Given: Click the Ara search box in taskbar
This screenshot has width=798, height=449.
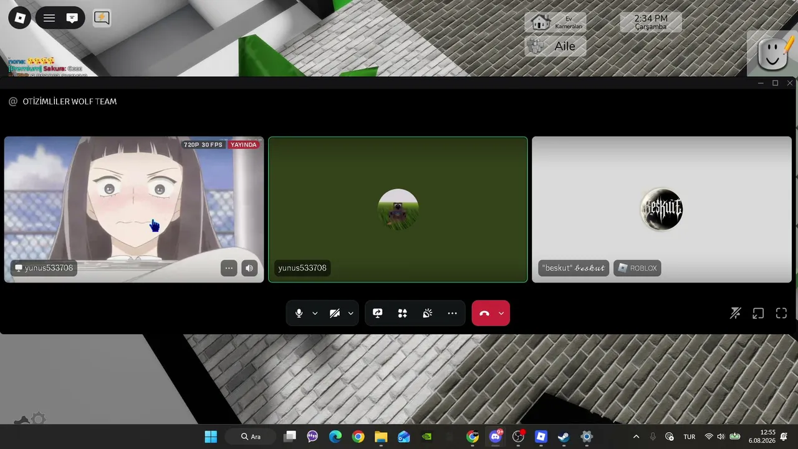Looking at the screenshot, I should pyautogui.click(x=251, y=437).
